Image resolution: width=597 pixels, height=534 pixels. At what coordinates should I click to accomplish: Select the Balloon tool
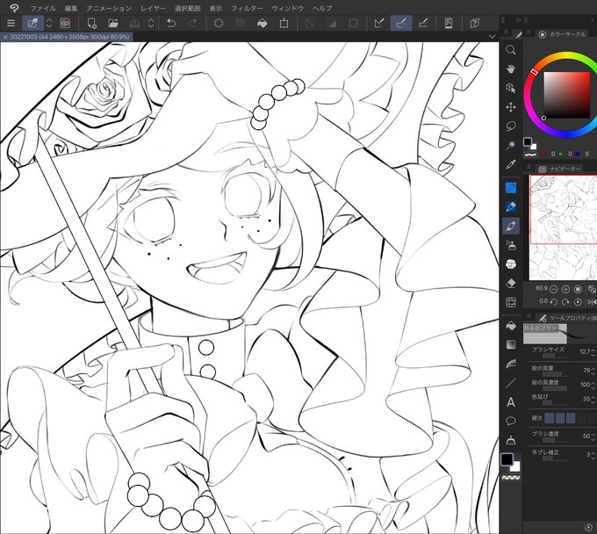511,421
